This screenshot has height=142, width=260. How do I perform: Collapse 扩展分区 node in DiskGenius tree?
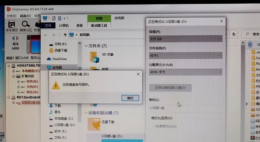click(14, 76)
